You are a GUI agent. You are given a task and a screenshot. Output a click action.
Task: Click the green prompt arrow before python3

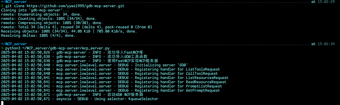click(x=2, y=48)
